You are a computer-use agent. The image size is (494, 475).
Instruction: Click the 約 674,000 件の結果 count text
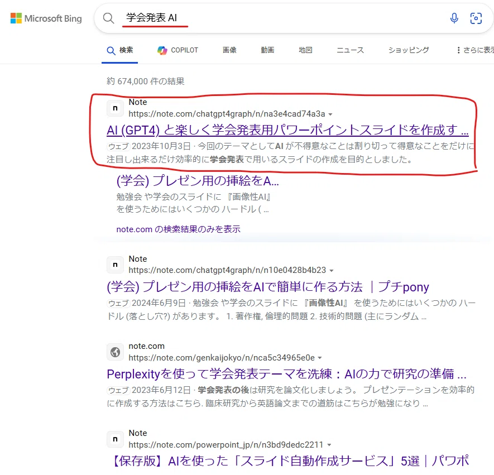[x=145, y=81]
